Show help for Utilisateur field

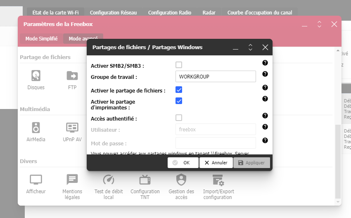tap(265, 127)
